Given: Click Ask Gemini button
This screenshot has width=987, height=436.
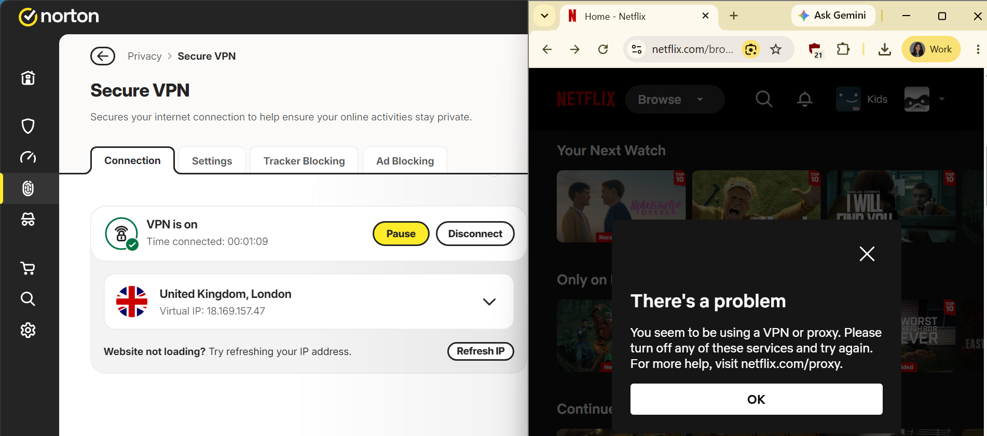Looking at the screenshot, I should 833,16.
